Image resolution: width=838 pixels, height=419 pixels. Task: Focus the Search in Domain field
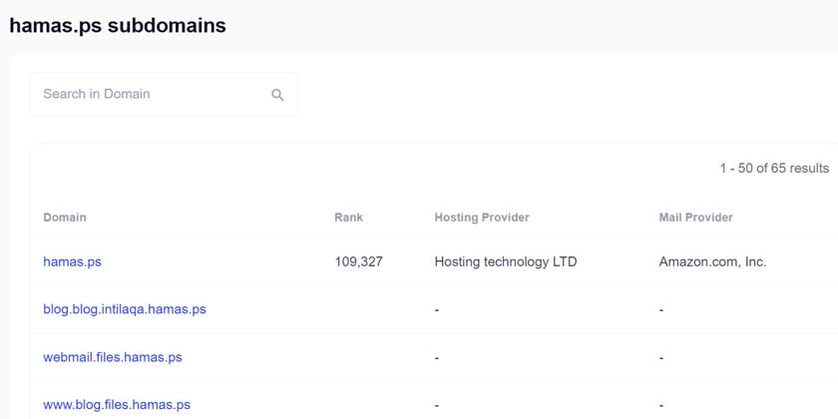[150, 94]
